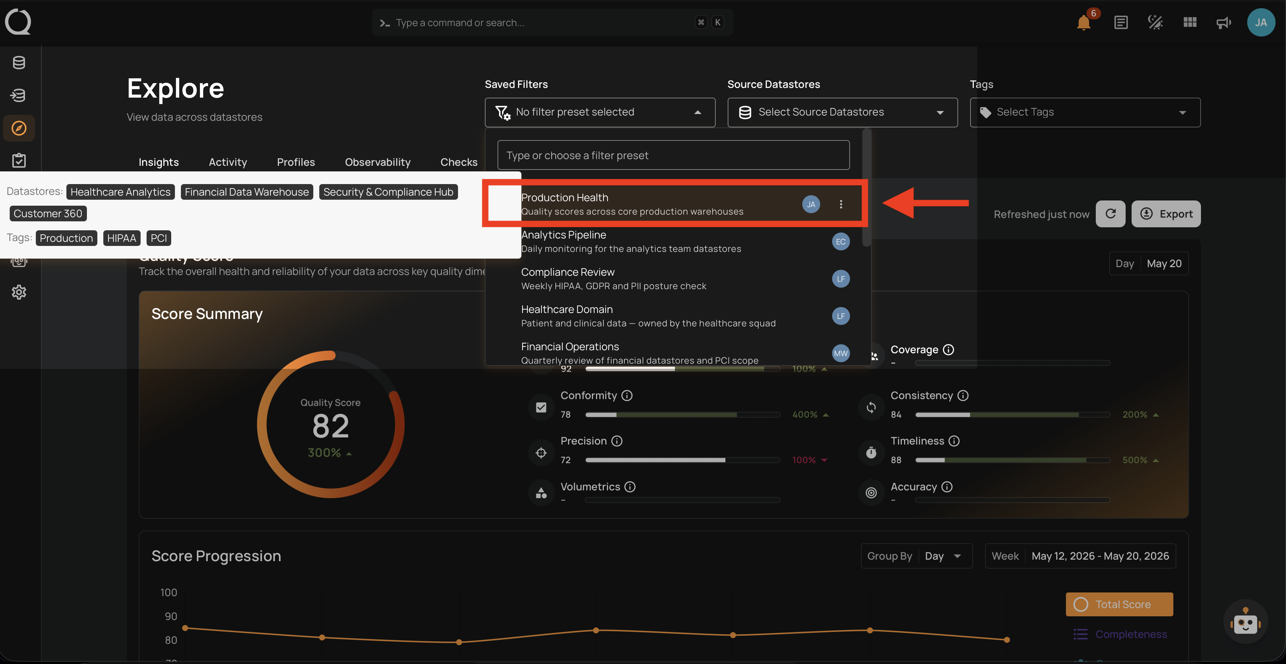Click the Production tag chip
1286x664 pixels.
click(66, 238)
